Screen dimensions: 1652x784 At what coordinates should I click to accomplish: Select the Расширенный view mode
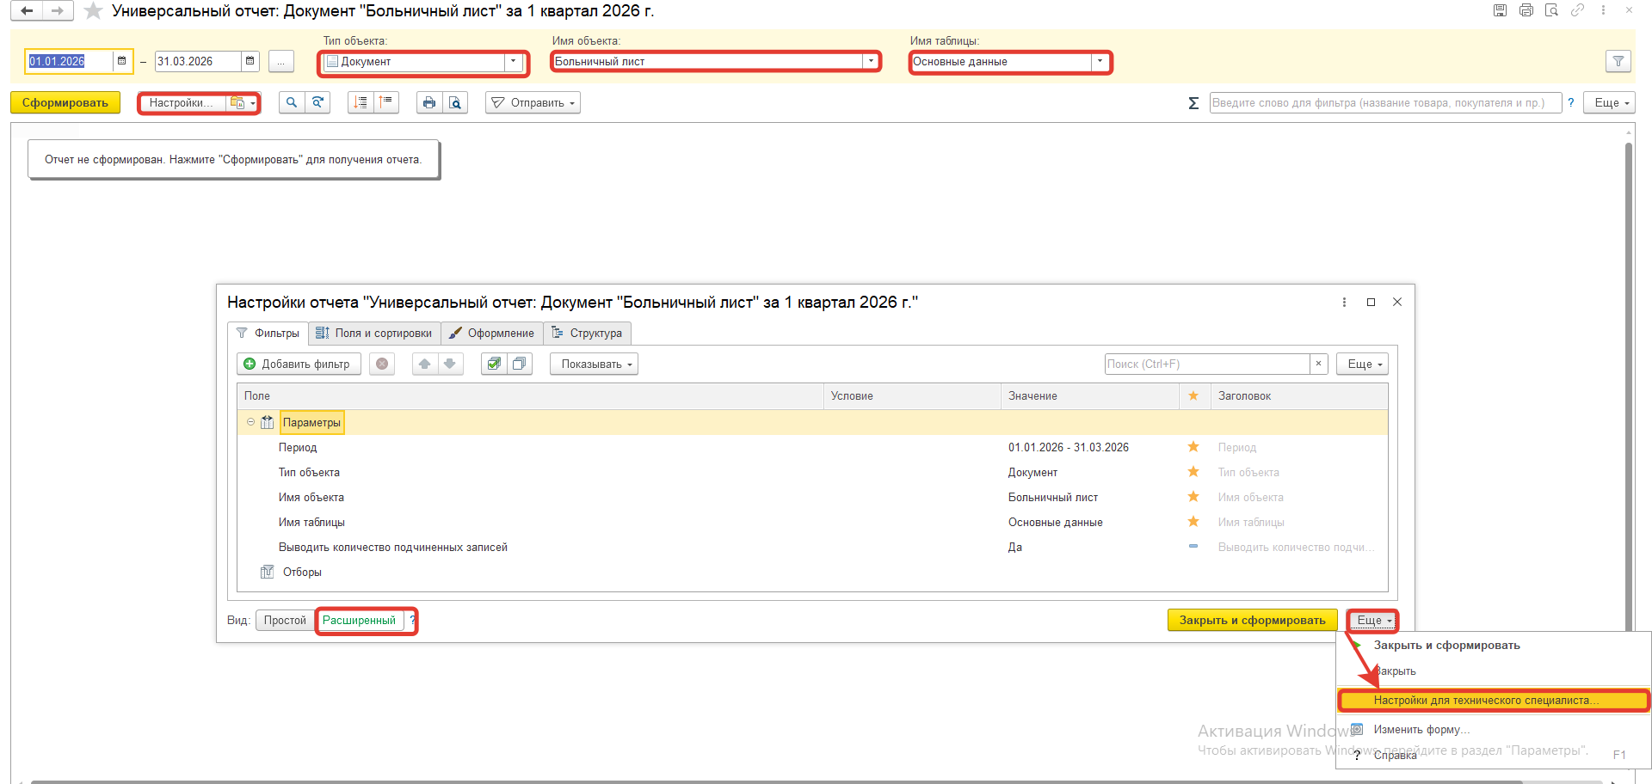point(359,621)
